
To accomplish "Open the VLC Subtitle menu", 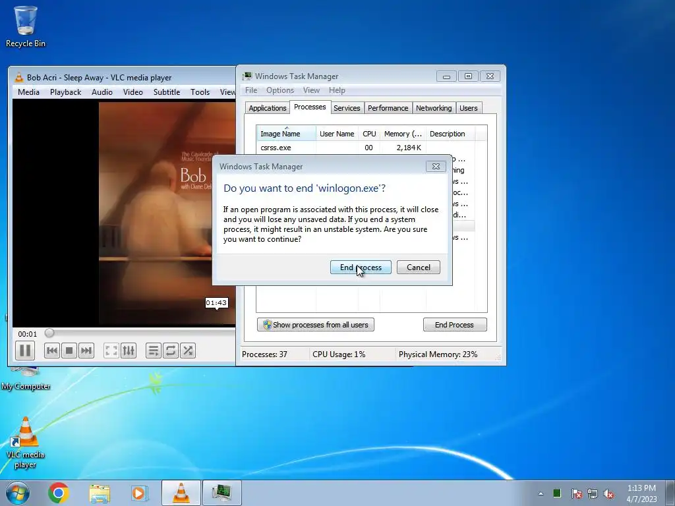I will pyautogui.click(x=167, y=92).
